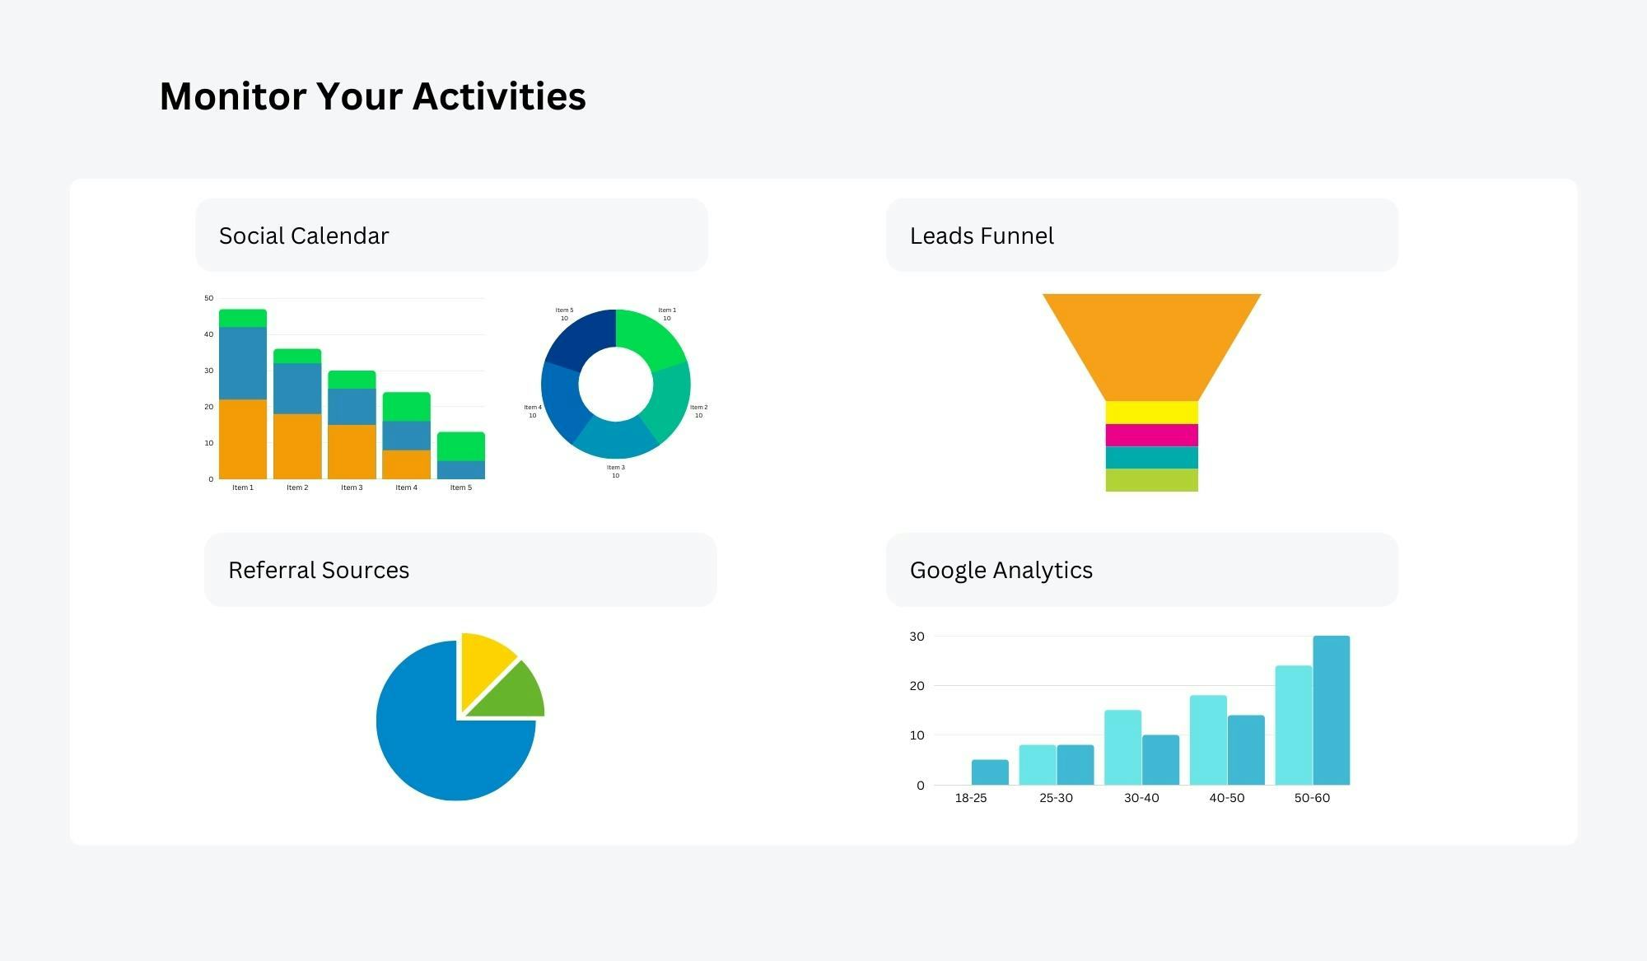Select the Social Calendar tab

(303, 236)
